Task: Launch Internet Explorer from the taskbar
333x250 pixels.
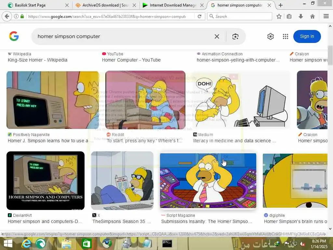Action: click(x=26, y=243)
